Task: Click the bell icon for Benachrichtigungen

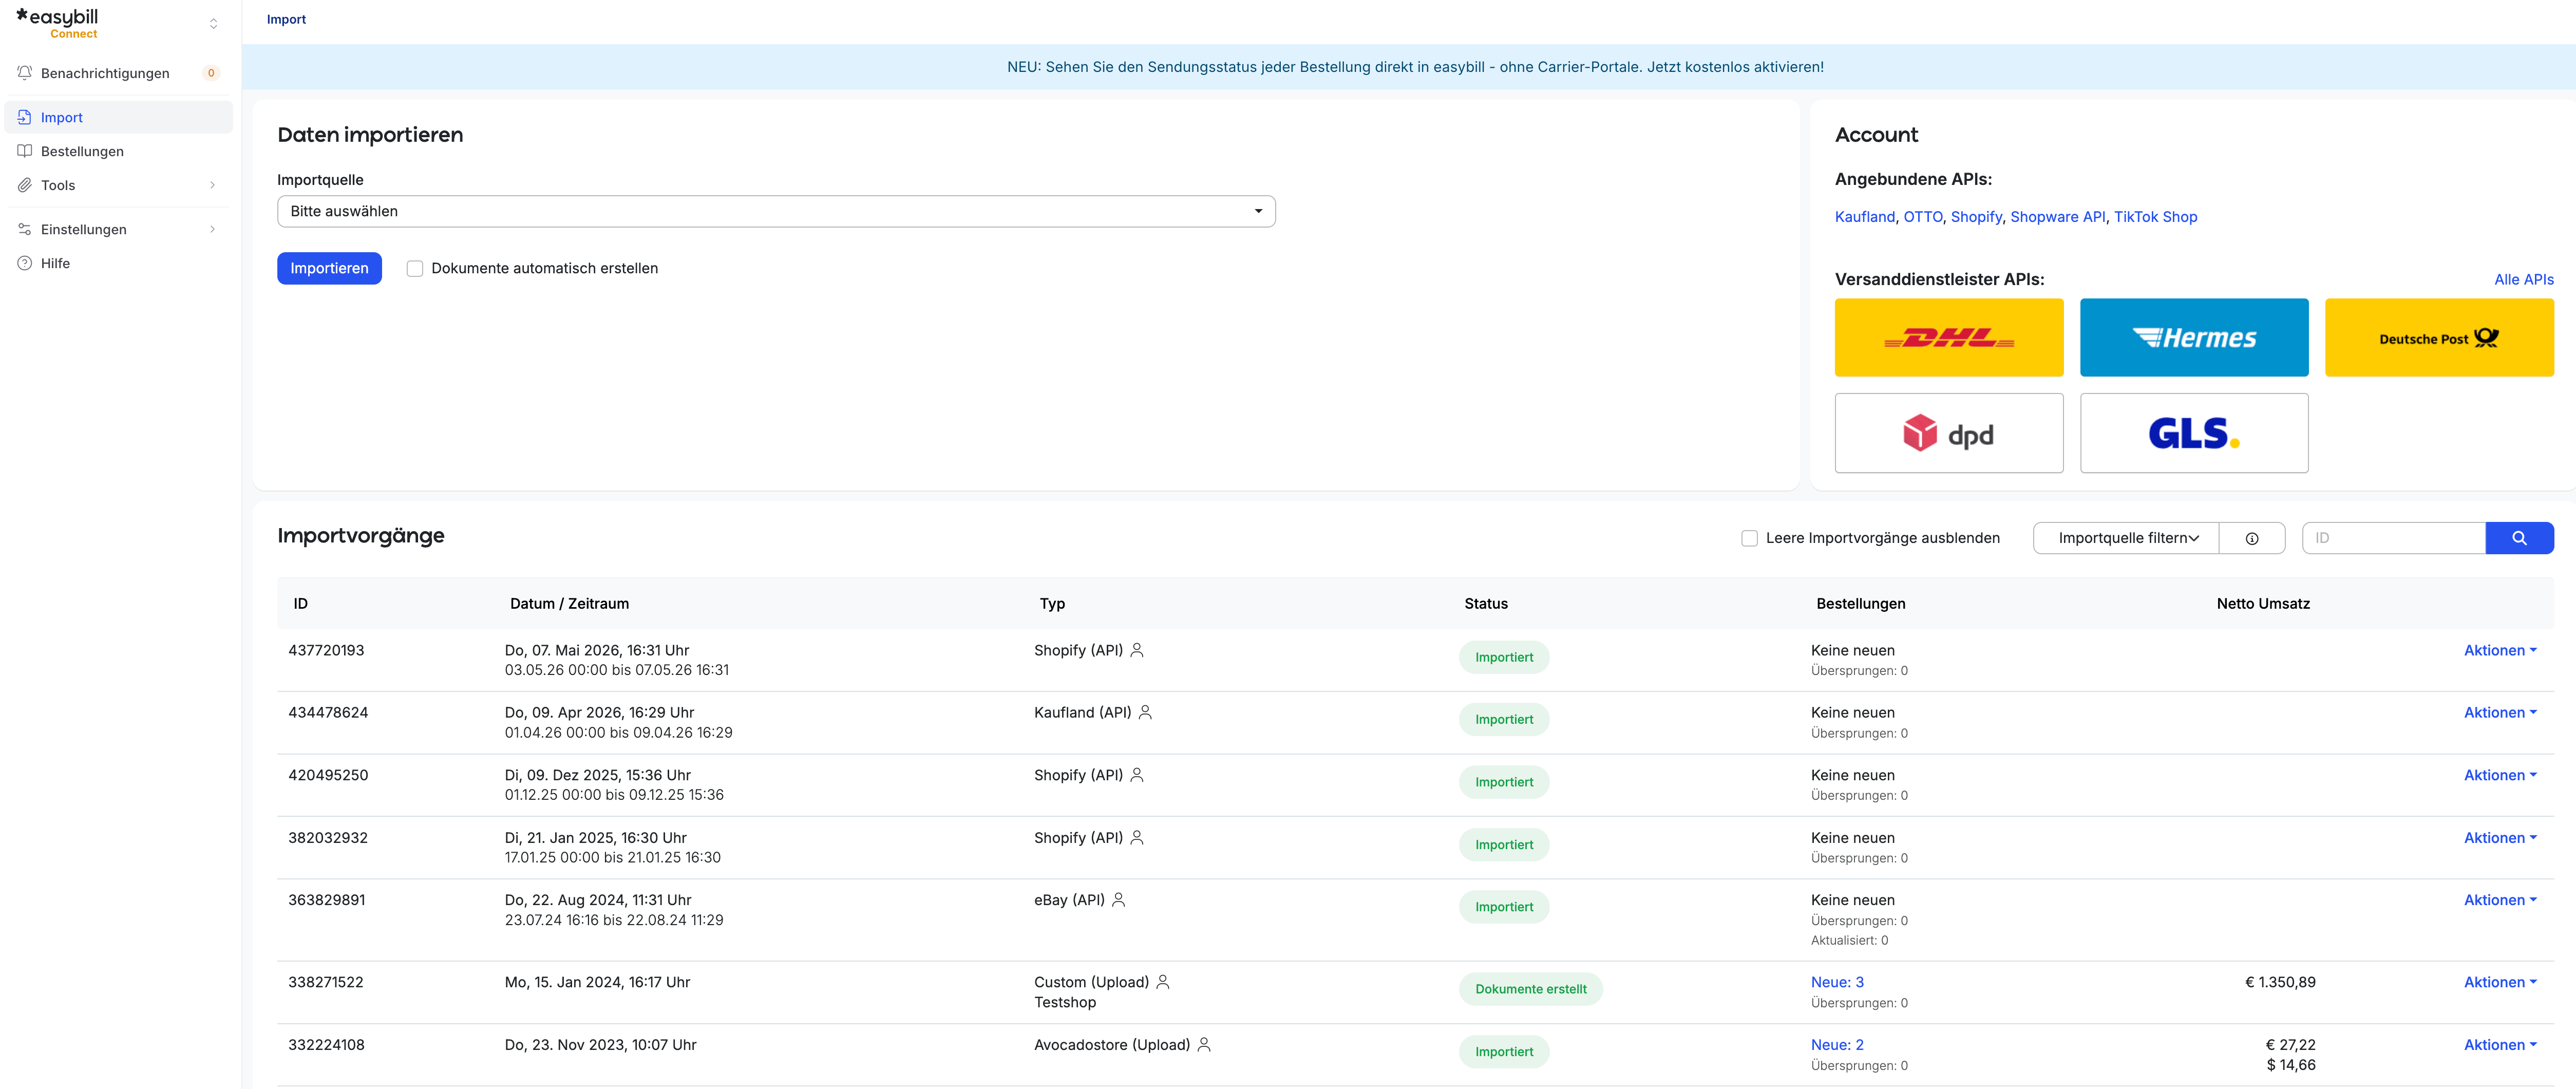Action: 25,73
